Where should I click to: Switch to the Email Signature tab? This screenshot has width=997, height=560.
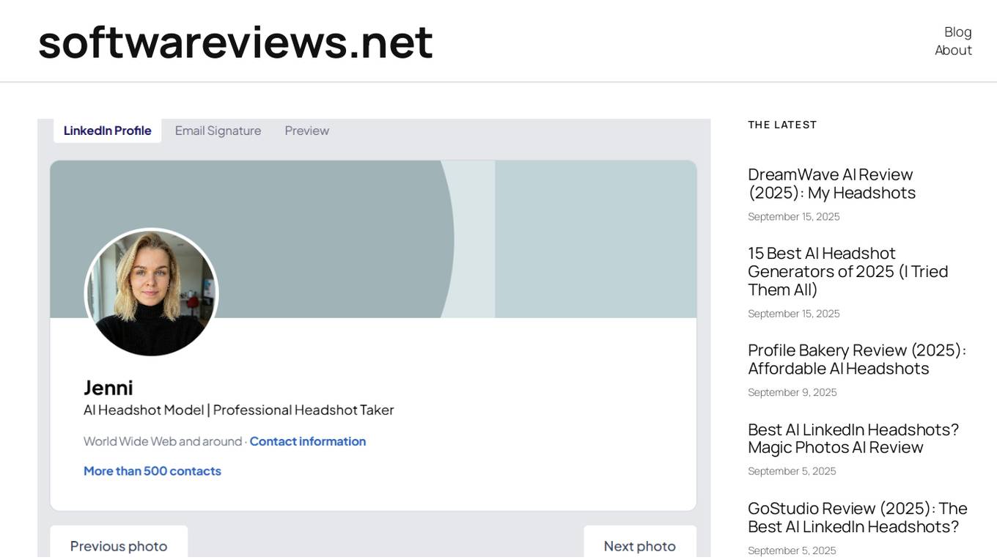pyautogui.click(x=218, y=130)
